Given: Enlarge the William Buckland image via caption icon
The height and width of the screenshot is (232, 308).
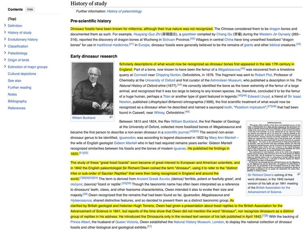Looking at the screenshot, I should (x=111, y=117).
